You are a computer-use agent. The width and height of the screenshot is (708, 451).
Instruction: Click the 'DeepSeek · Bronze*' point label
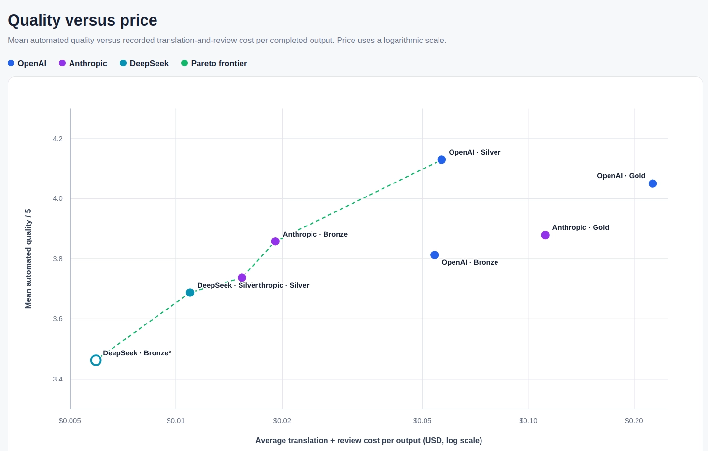click(137, 353)
